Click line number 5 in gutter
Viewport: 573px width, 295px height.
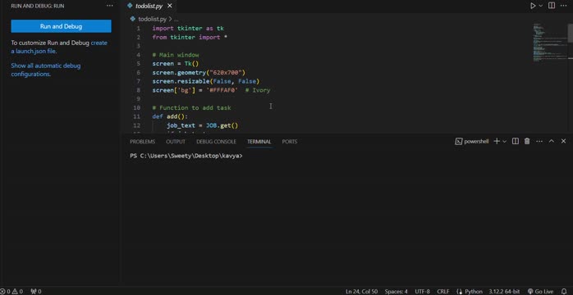pyautogui.click(x=138, y=63)
